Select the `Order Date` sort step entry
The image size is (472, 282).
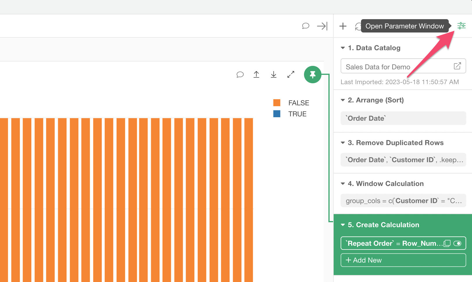[x=403, y=118]
